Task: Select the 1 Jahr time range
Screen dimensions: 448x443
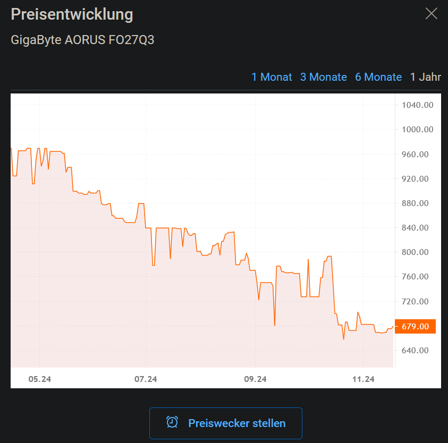Action: click(x=426, y=77)
